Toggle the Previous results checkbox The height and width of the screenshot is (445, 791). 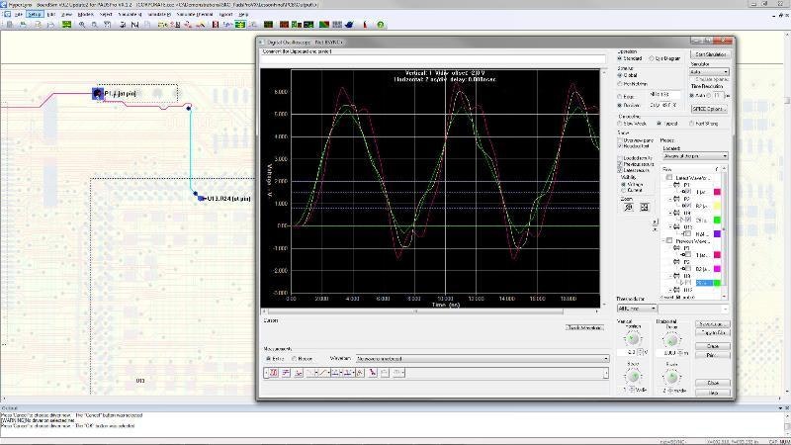tap(621, 163)
